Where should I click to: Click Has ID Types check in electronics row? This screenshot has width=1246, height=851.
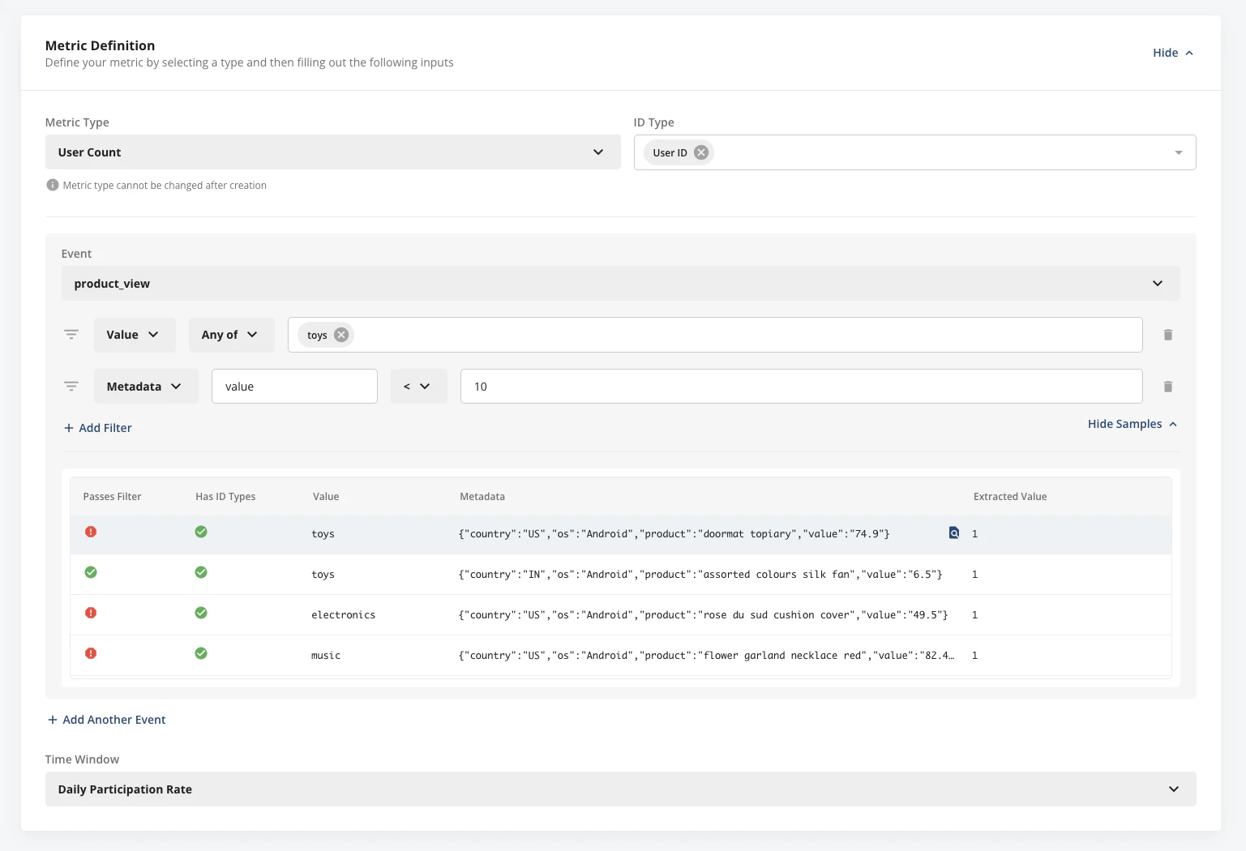click(201, 613)
